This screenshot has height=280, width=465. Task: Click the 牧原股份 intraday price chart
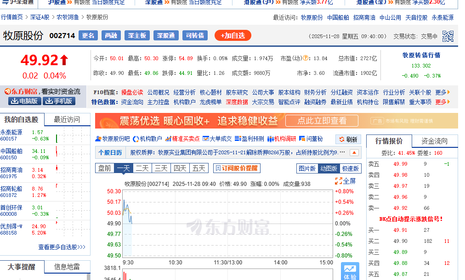click(228, 224)
